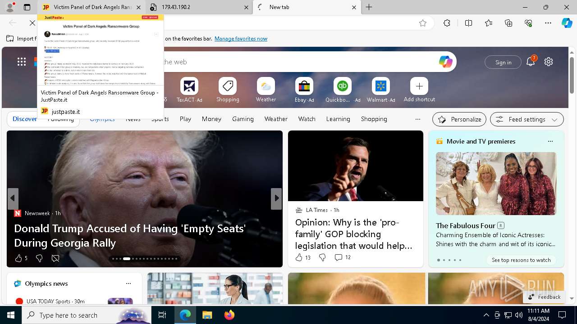Open page settings gear icon
The height and width of the screenshot is (324, 577).
[x=549, y=62]
